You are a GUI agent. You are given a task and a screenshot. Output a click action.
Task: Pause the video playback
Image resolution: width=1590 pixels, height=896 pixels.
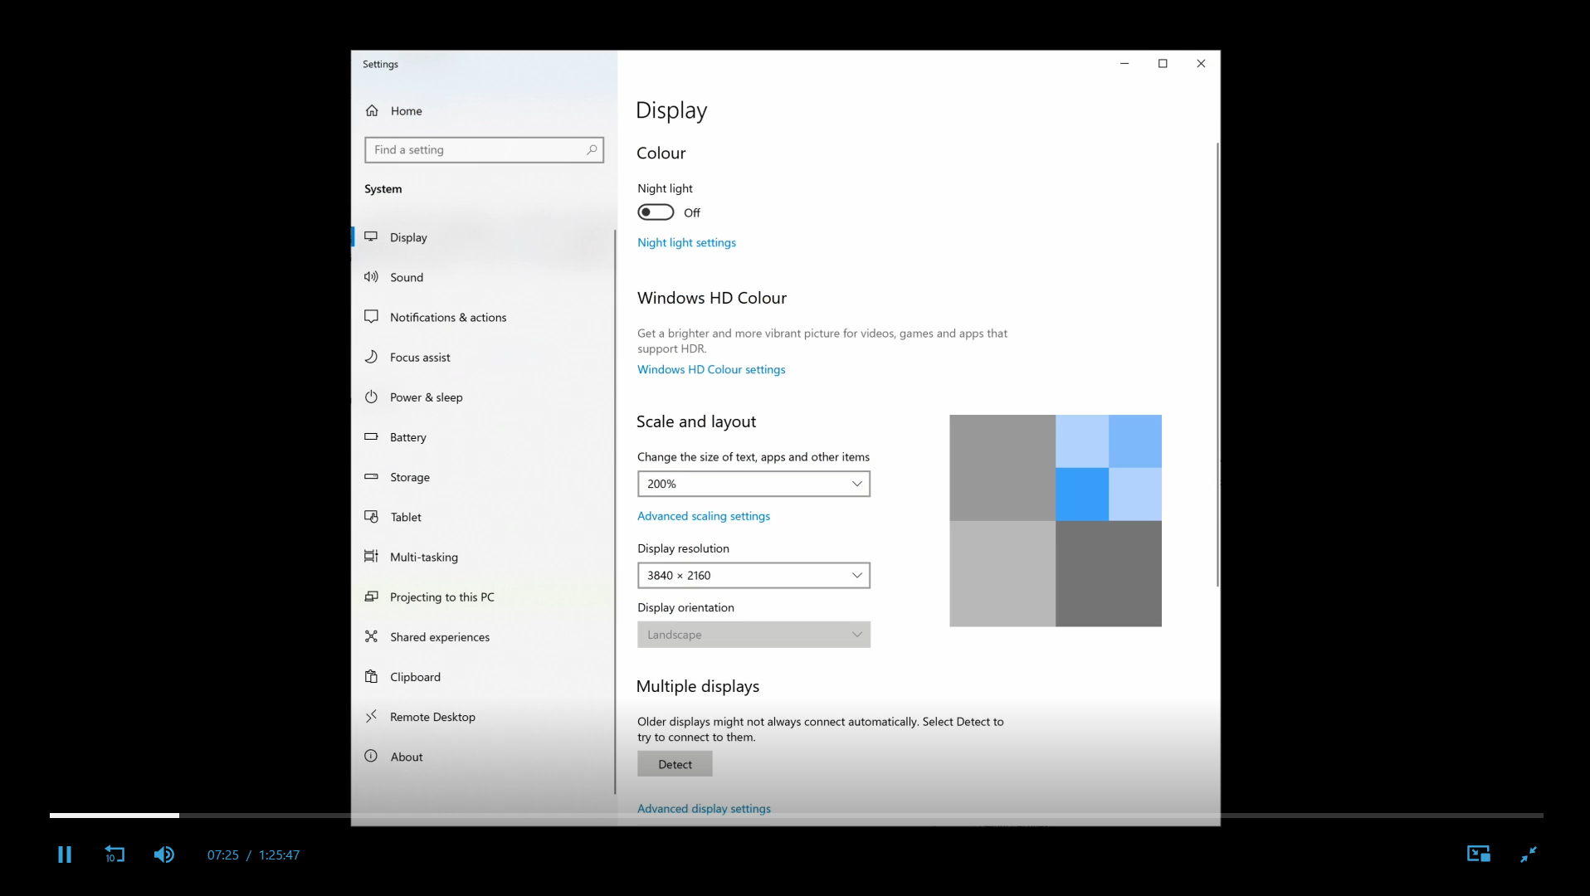(x=65, y=855)
